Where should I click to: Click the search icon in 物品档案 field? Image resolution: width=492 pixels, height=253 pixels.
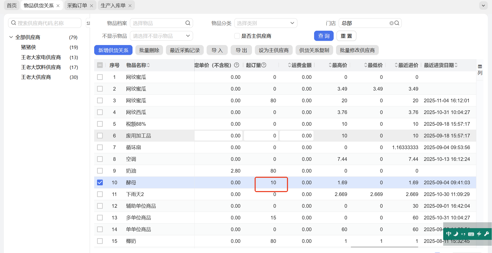(188, 23)
